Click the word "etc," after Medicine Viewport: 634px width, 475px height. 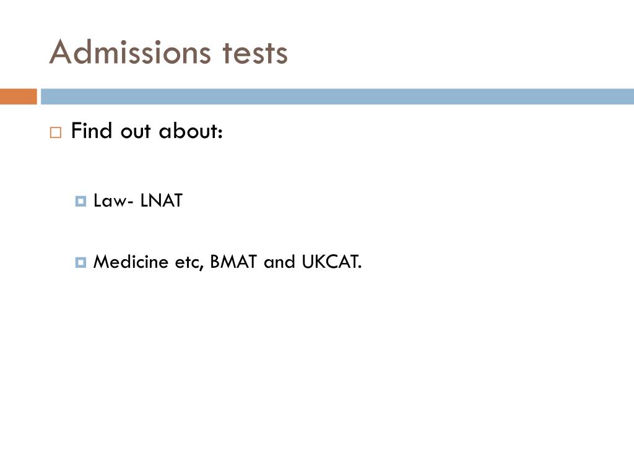coord(189,263)
